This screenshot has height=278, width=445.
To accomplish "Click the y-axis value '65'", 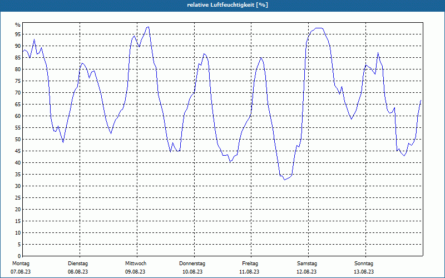I will click(18, 105).
